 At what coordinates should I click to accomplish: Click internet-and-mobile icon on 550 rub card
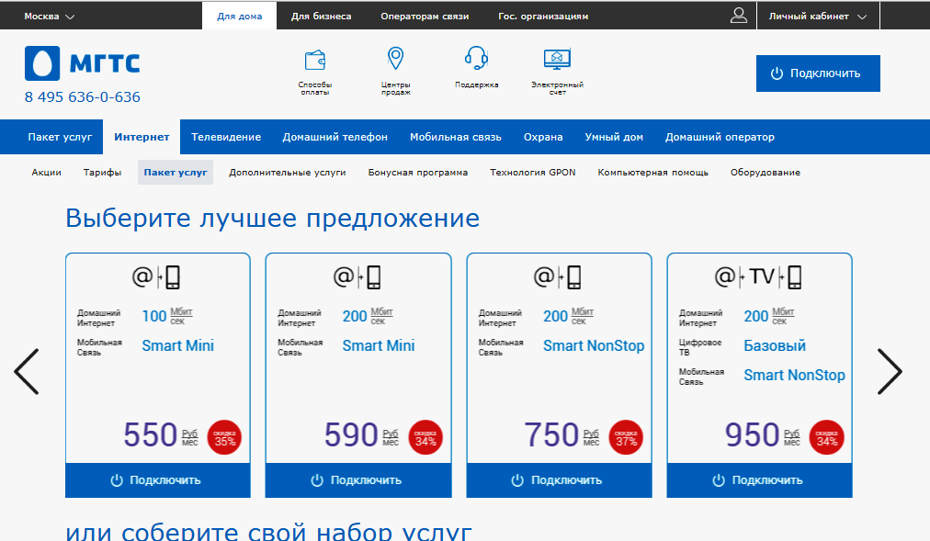click(156, 276)
